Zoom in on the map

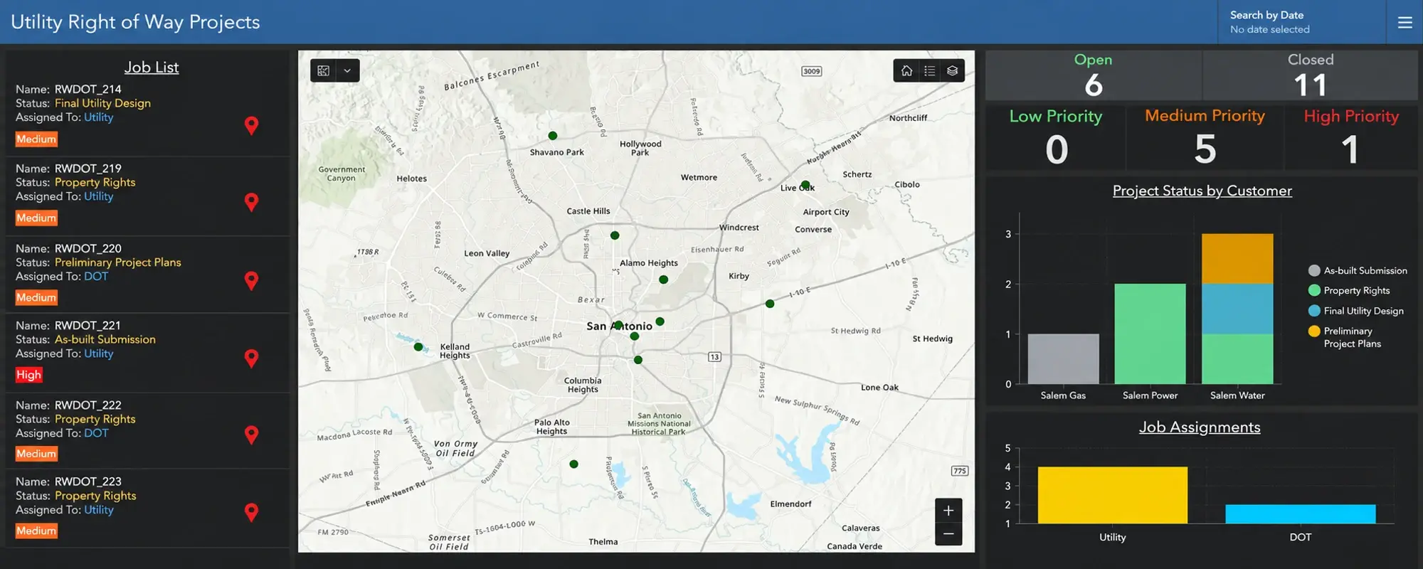click(948, 510)
